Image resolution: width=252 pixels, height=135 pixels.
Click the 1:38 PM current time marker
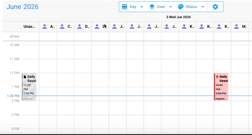[x=13, y=96]
